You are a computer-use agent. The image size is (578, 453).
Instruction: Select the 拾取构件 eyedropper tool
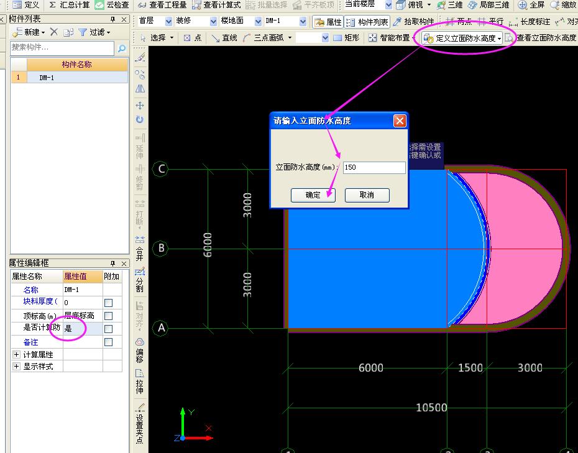tap(415, 22)
